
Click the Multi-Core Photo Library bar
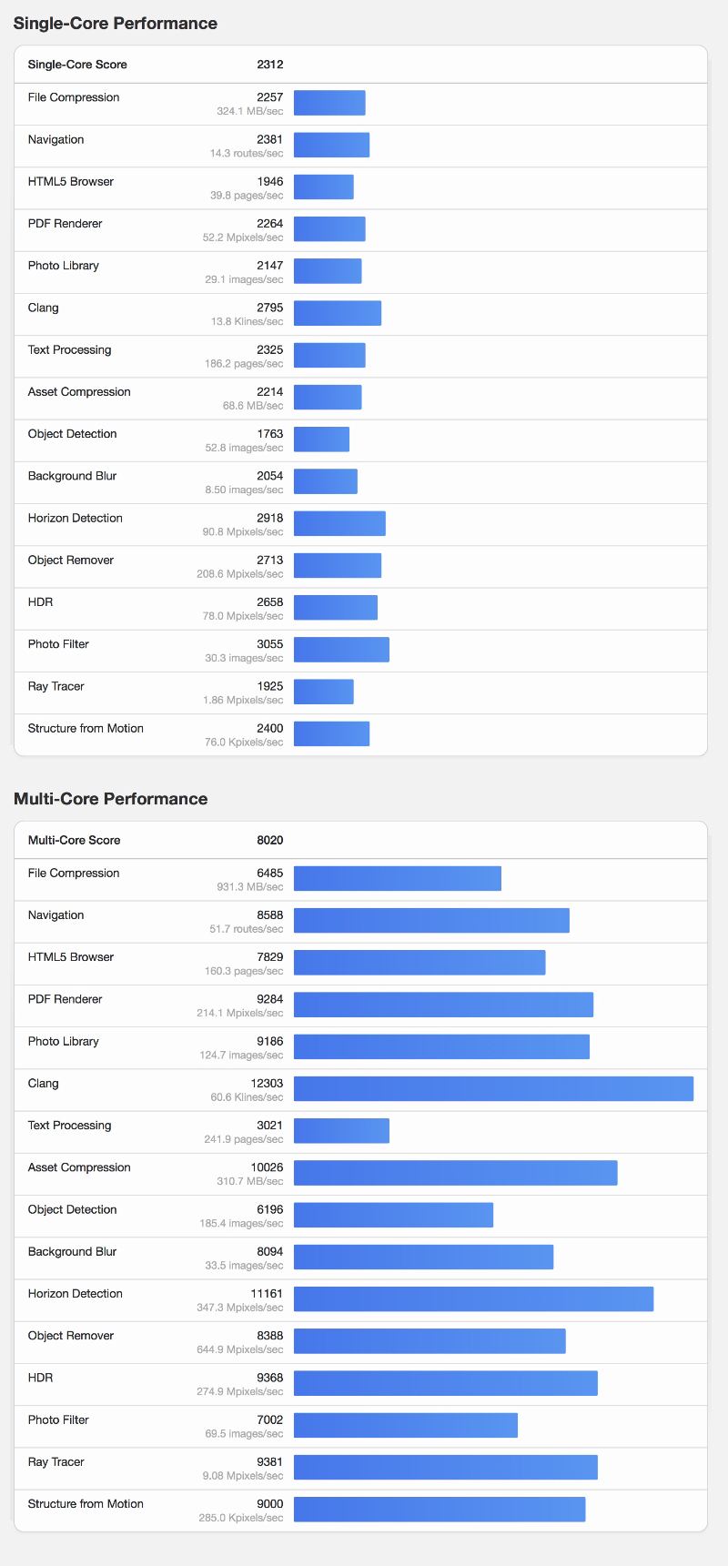pos(441,1046)
